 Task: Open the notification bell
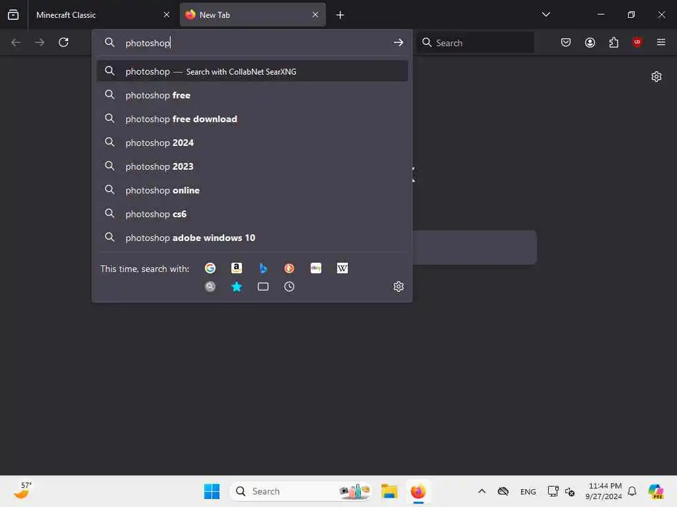[631, 491]
